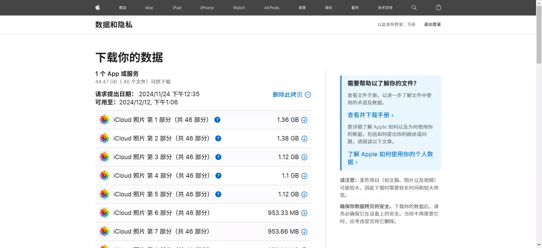Open the search magnifier icon
This screenshot has height=248, width=542.
pyautogui.click(x=414, y=8)
